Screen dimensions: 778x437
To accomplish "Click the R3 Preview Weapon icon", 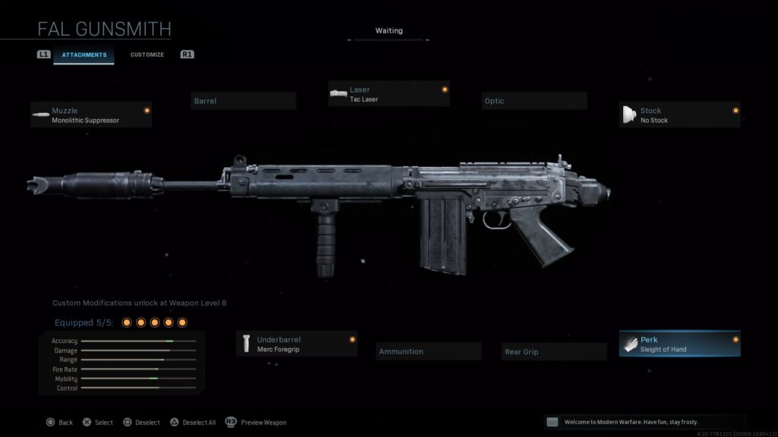I will (x=231, y=422).
